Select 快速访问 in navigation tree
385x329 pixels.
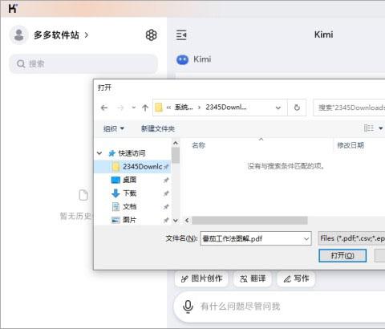pos(132,153)
